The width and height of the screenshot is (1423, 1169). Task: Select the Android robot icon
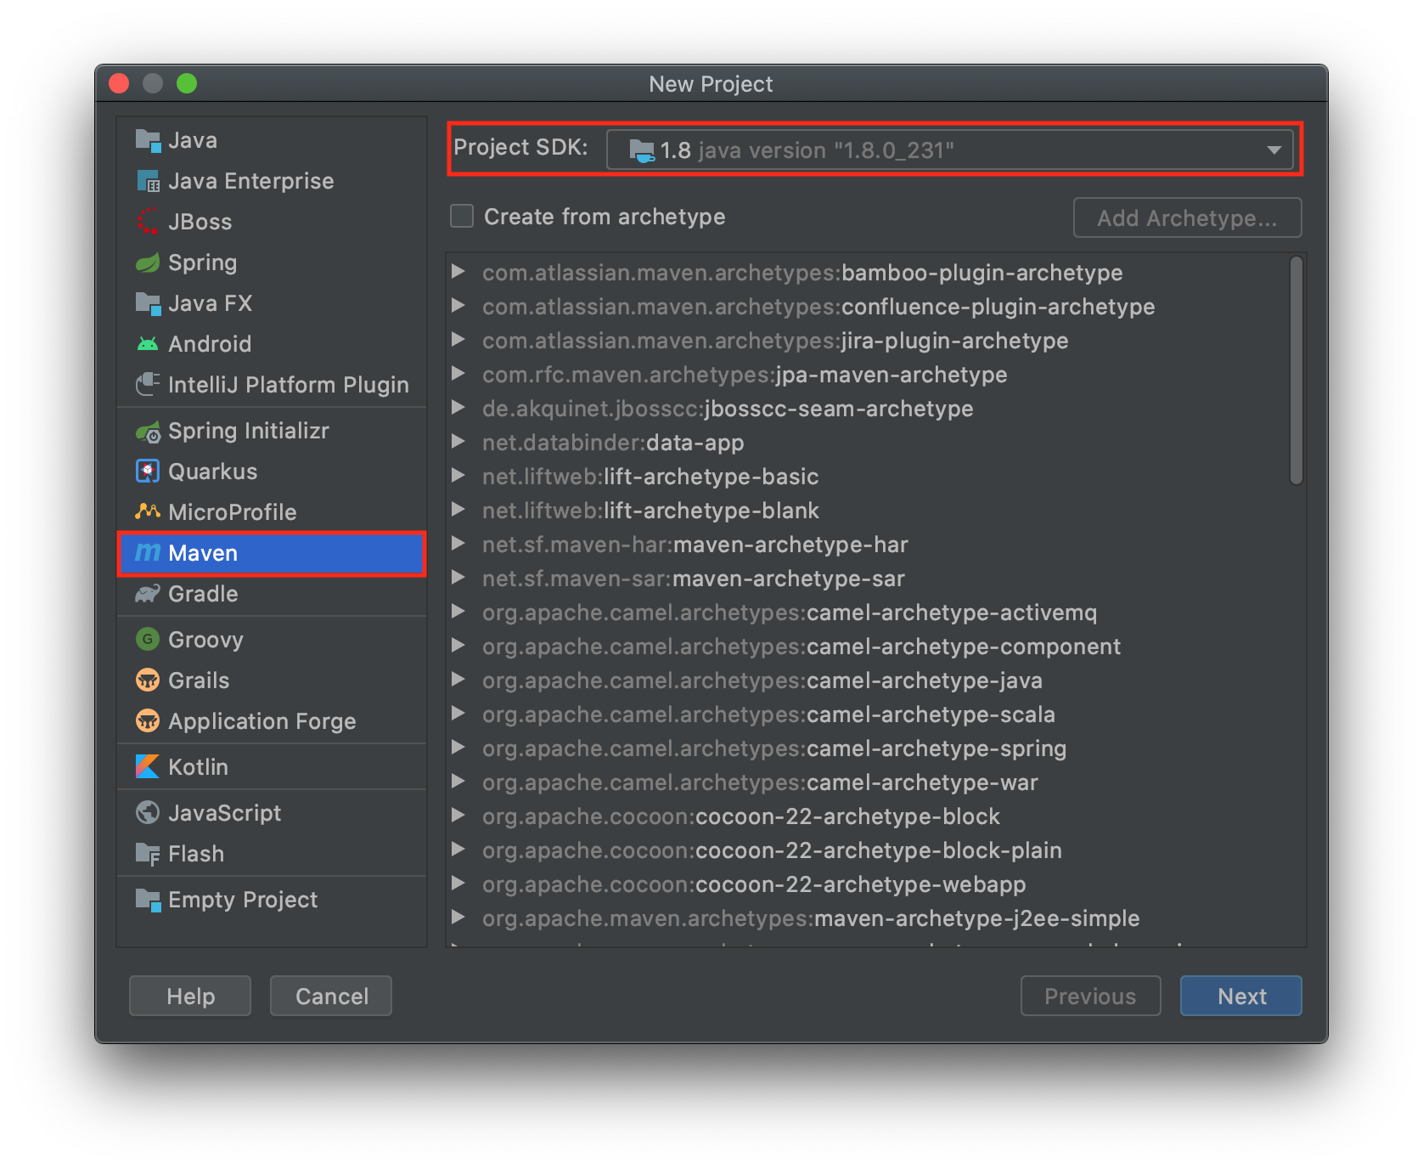pos(148,344)
